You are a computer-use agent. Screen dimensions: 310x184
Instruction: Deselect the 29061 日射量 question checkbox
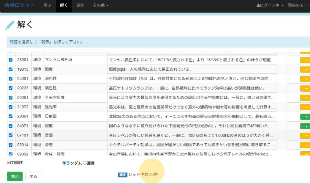10,117
